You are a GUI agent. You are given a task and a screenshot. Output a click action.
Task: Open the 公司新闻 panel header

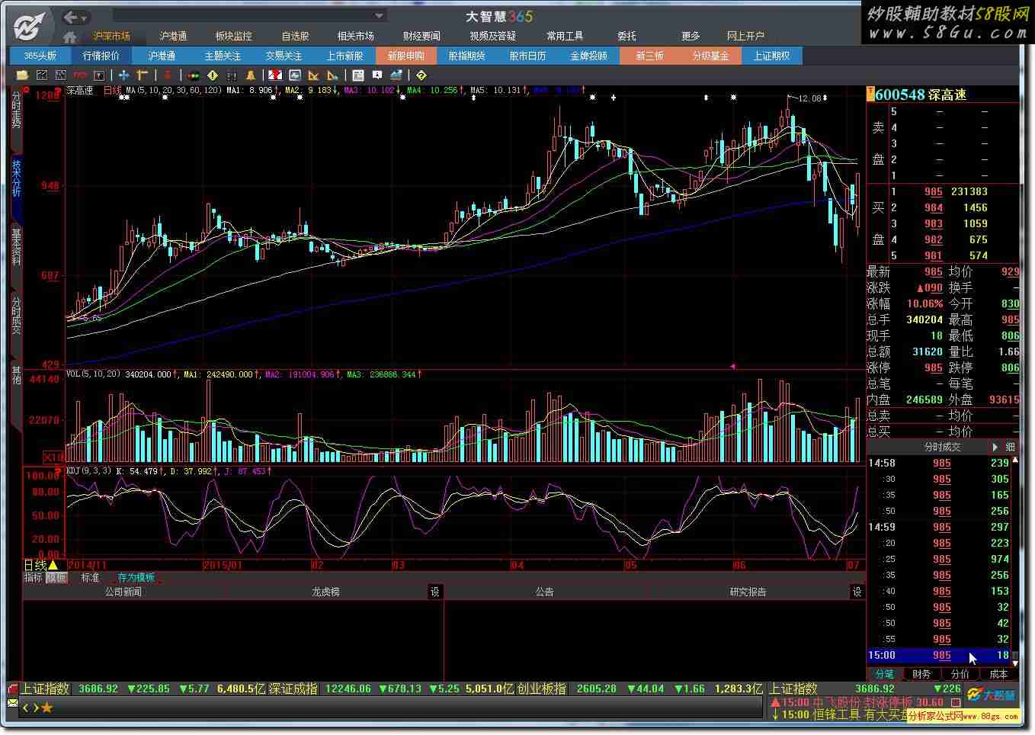(x=123, y=592)
